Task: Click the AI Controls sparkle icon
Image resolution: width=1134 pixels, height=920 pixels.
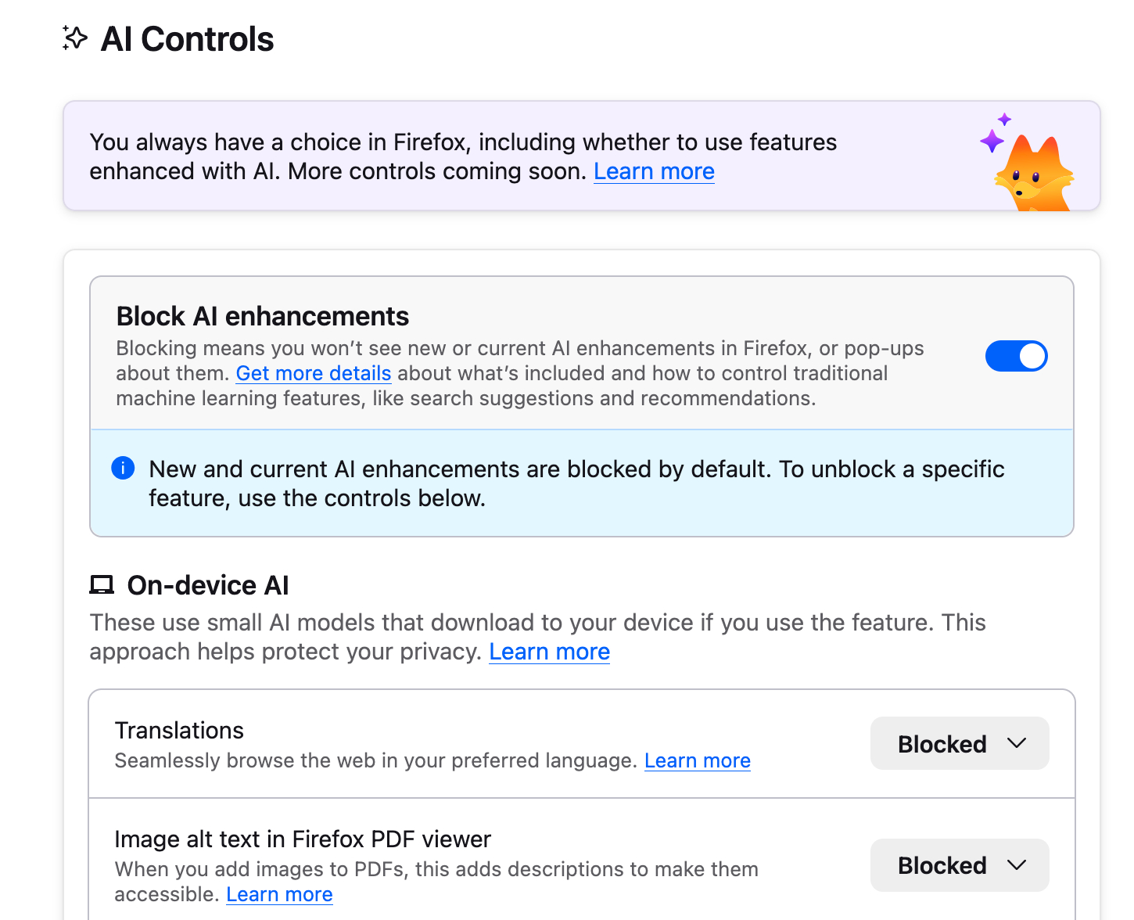Action: pos(75,38)
